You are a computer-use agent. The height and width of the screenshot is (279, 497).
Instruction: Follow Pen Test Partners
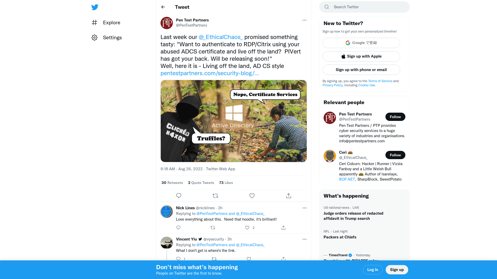point(395,117)
